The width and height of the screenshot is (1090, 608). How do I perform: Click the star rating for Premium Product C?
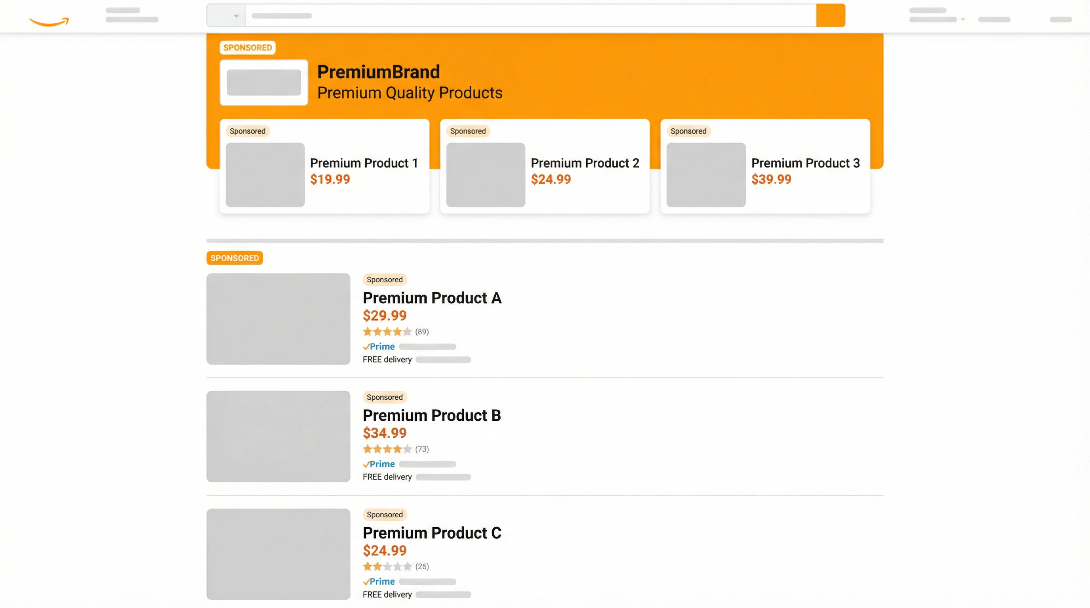tap(387, 566)
